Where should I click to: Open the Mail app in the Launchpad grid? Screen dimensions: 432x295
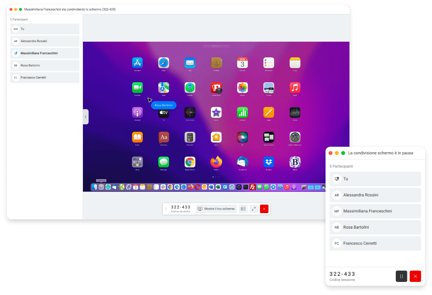click(x=190, y=63)
